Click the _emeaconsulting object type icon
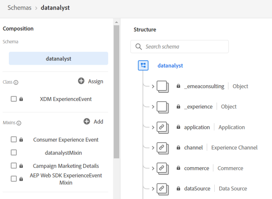Image resolution: width=272 pixels, height=199 pixels. click(162, 86)
